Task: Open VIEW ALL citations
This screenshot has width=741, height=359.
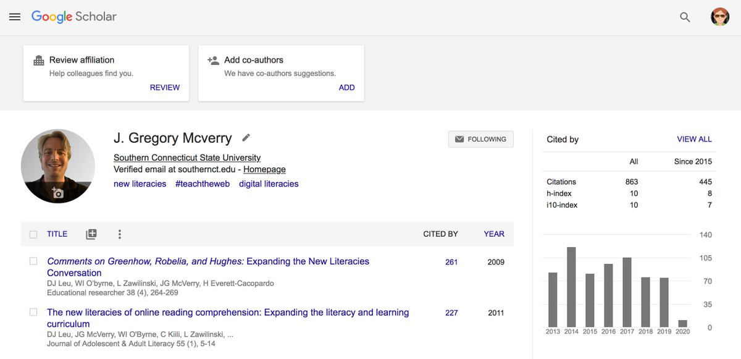Action: pos(694,139)
